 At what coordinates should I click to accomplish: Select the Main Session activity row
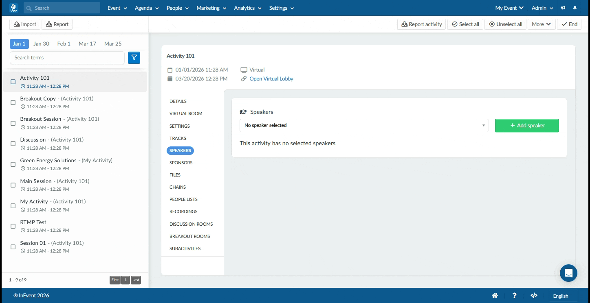pyautogui.click(x=75, y=185)
